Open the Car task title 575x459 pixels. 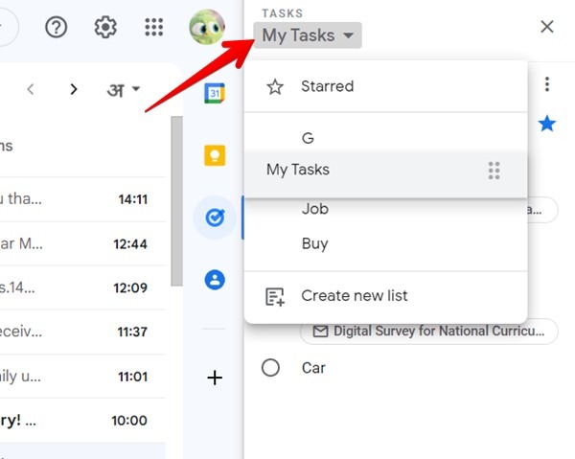[313, 368]
